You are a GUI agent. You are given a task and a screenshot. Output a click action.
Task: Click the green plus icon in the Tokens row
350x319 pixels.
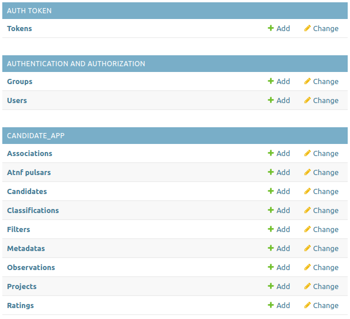coord(271,28)
